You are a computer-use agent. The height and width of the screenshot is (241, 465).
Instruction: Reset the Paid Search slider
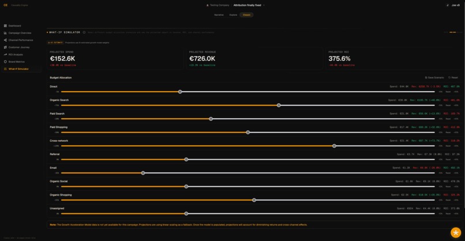tap(448, 119)
